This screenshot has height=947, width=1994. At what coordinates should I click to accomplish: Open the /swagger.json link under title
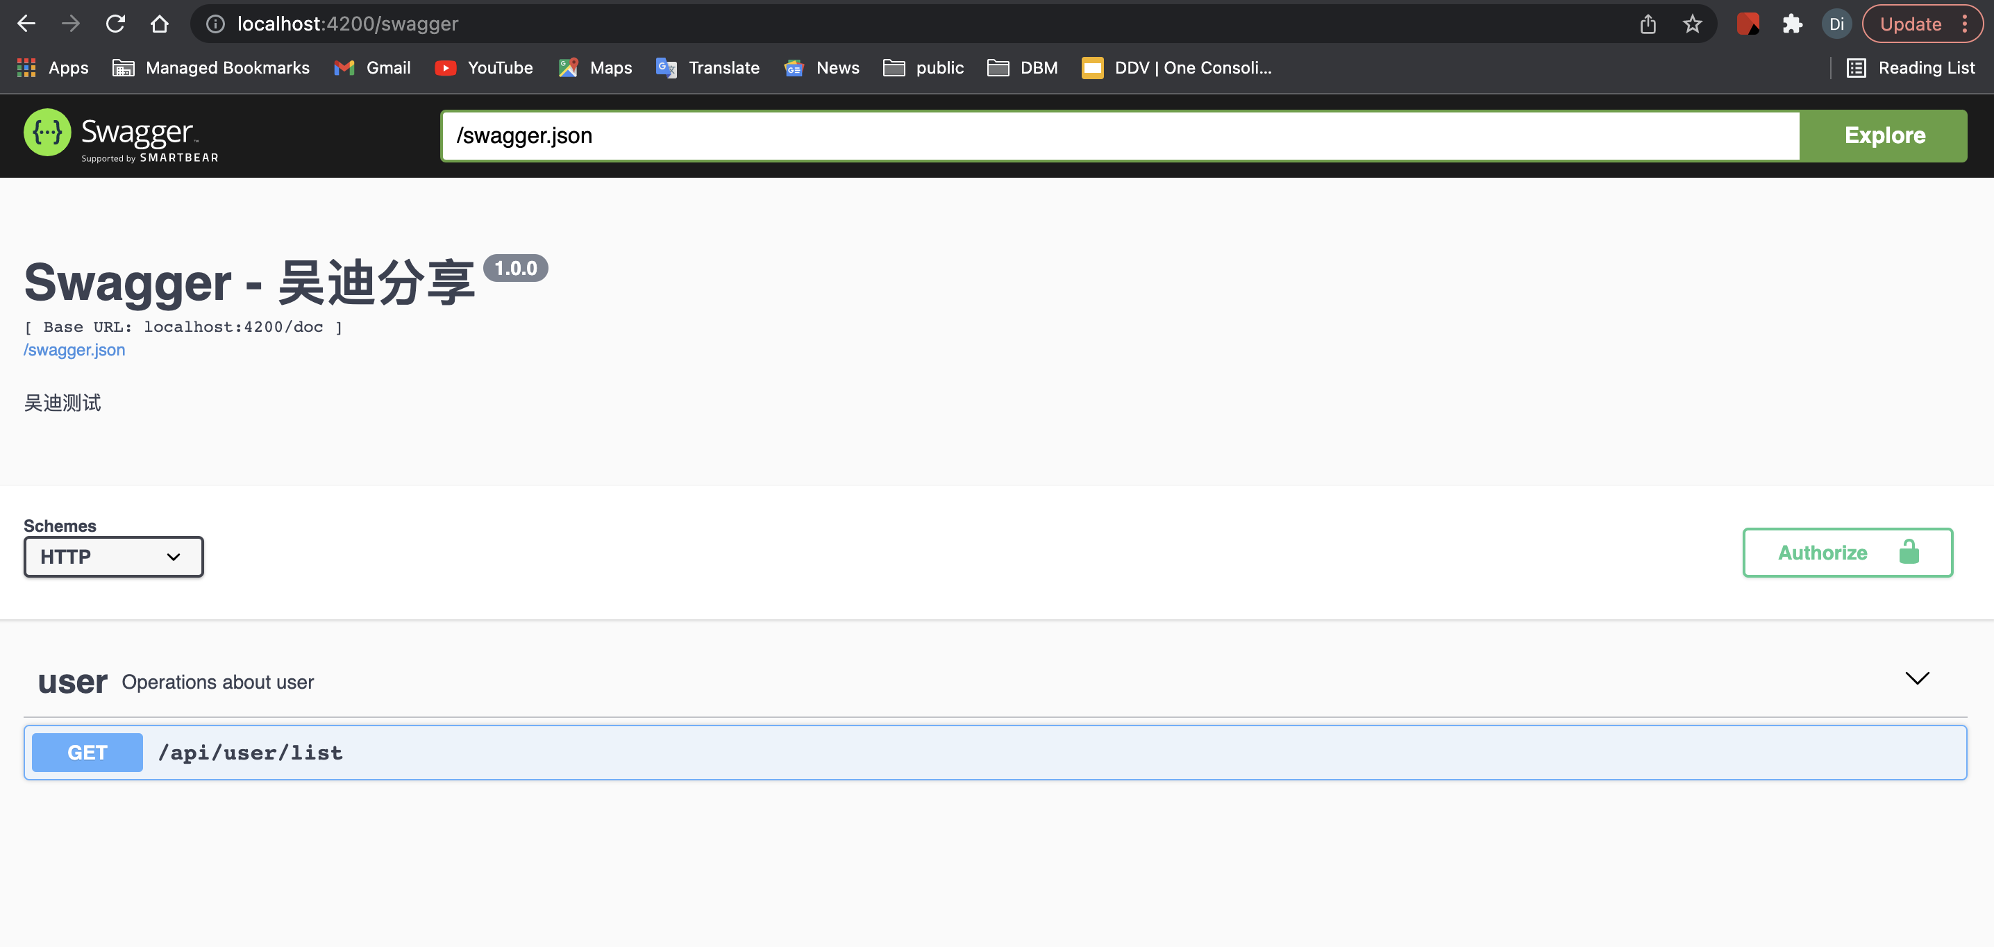tap(74, 350)
